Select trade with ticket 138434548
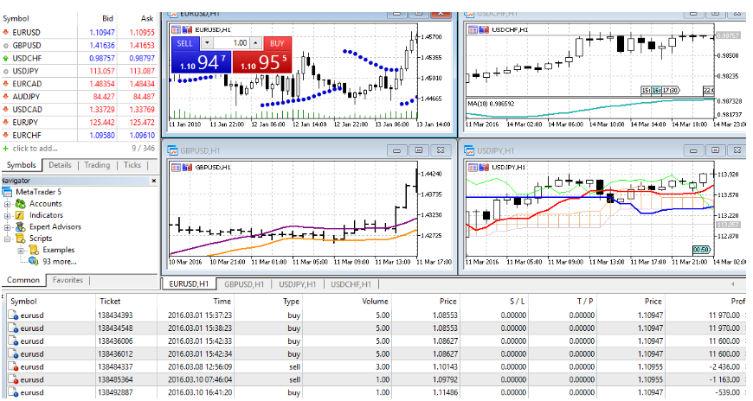Screen dimensions: 753x401 (x=376, y=328)
